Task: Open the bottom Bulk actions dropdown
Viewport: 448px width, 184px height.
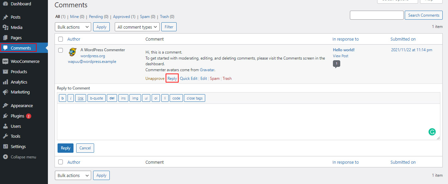Action: pos(73,175)
